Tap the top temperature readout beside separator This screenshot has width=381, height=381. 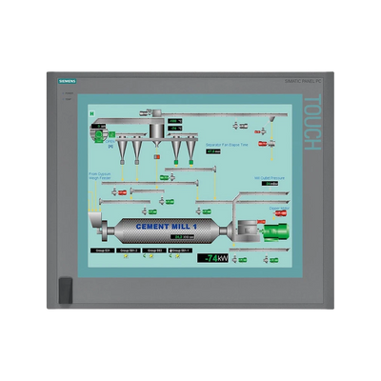[x=175, y=121]
